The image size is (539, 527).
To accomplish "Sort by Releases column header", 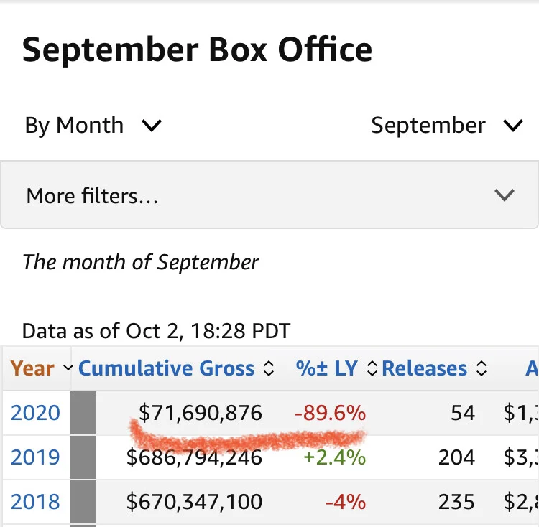I will pos(434,368).
